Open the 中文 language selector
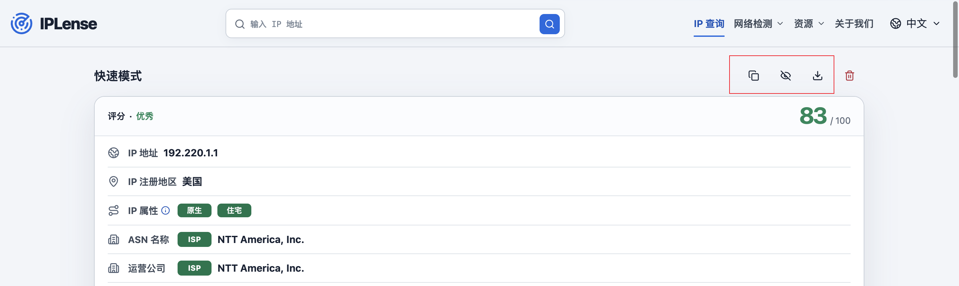959x286 pixels. [x=914, y=24]
